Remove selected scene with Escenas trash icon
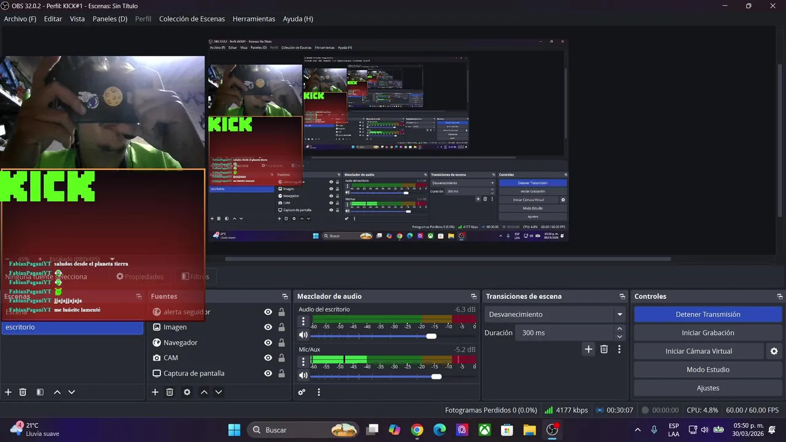This screenshot has height=442, width=786. [x=23, y=392]
